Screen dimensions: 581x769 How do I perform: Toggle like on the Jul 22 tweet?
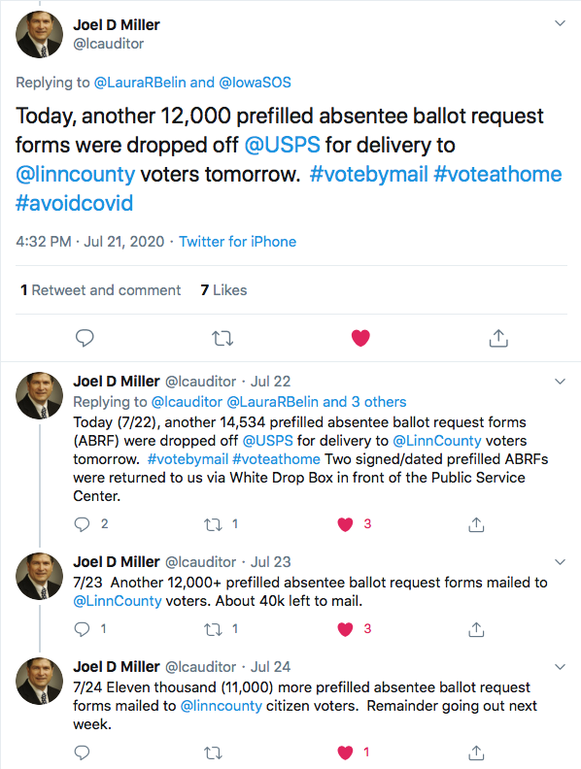coord(346,524)
